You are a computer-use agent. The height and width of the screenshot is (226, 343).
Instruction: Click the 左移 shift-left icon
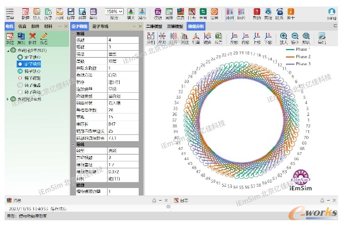click(x=234, y=38)
